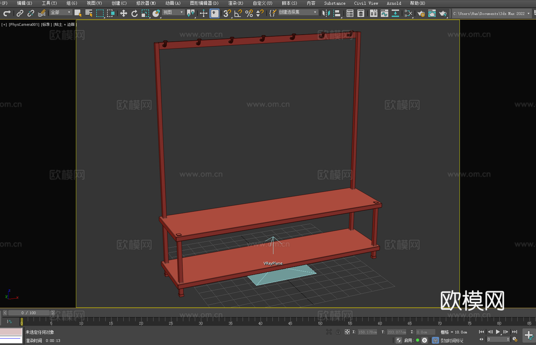536x345 pixels.
Task: Open the 创建(C) menu
Action: point(119,3)
